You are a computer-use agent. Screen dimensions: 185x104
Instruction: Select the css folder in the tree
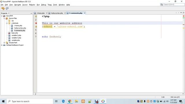[12, 21]
